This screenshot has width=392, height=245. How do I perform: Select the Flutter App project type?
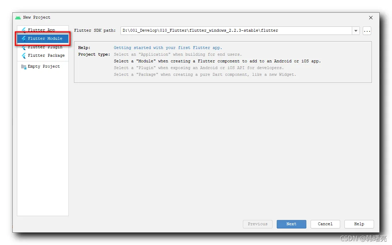pos(43,30)
